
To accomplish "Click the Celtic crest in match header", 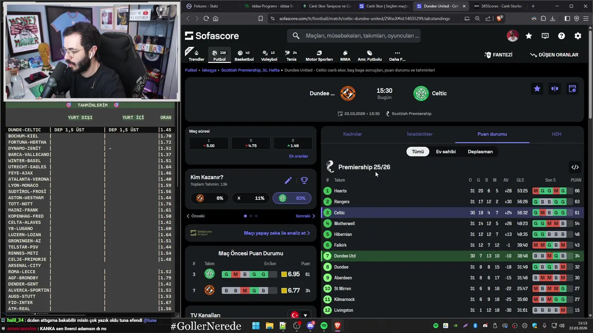I will (x=421, y=93).
